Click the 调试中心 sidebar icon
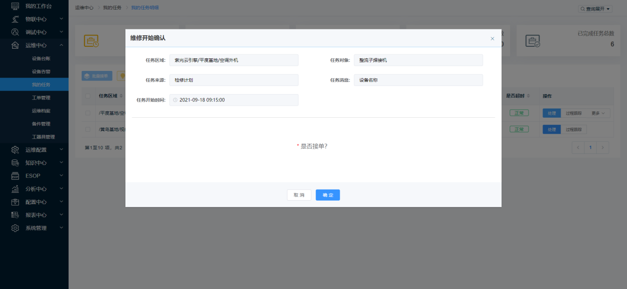627x289 pixels. [x=15, y=32]
